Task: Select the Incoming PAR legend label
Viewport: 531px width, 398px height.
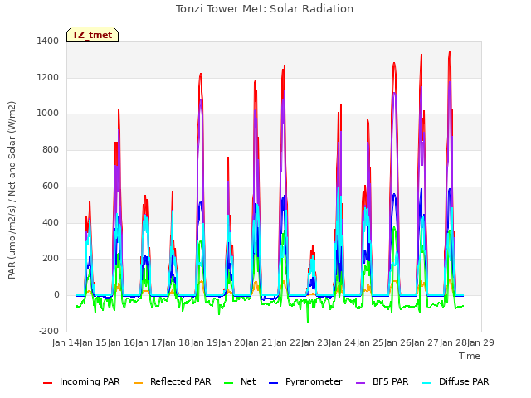Action: pos(90,381)
